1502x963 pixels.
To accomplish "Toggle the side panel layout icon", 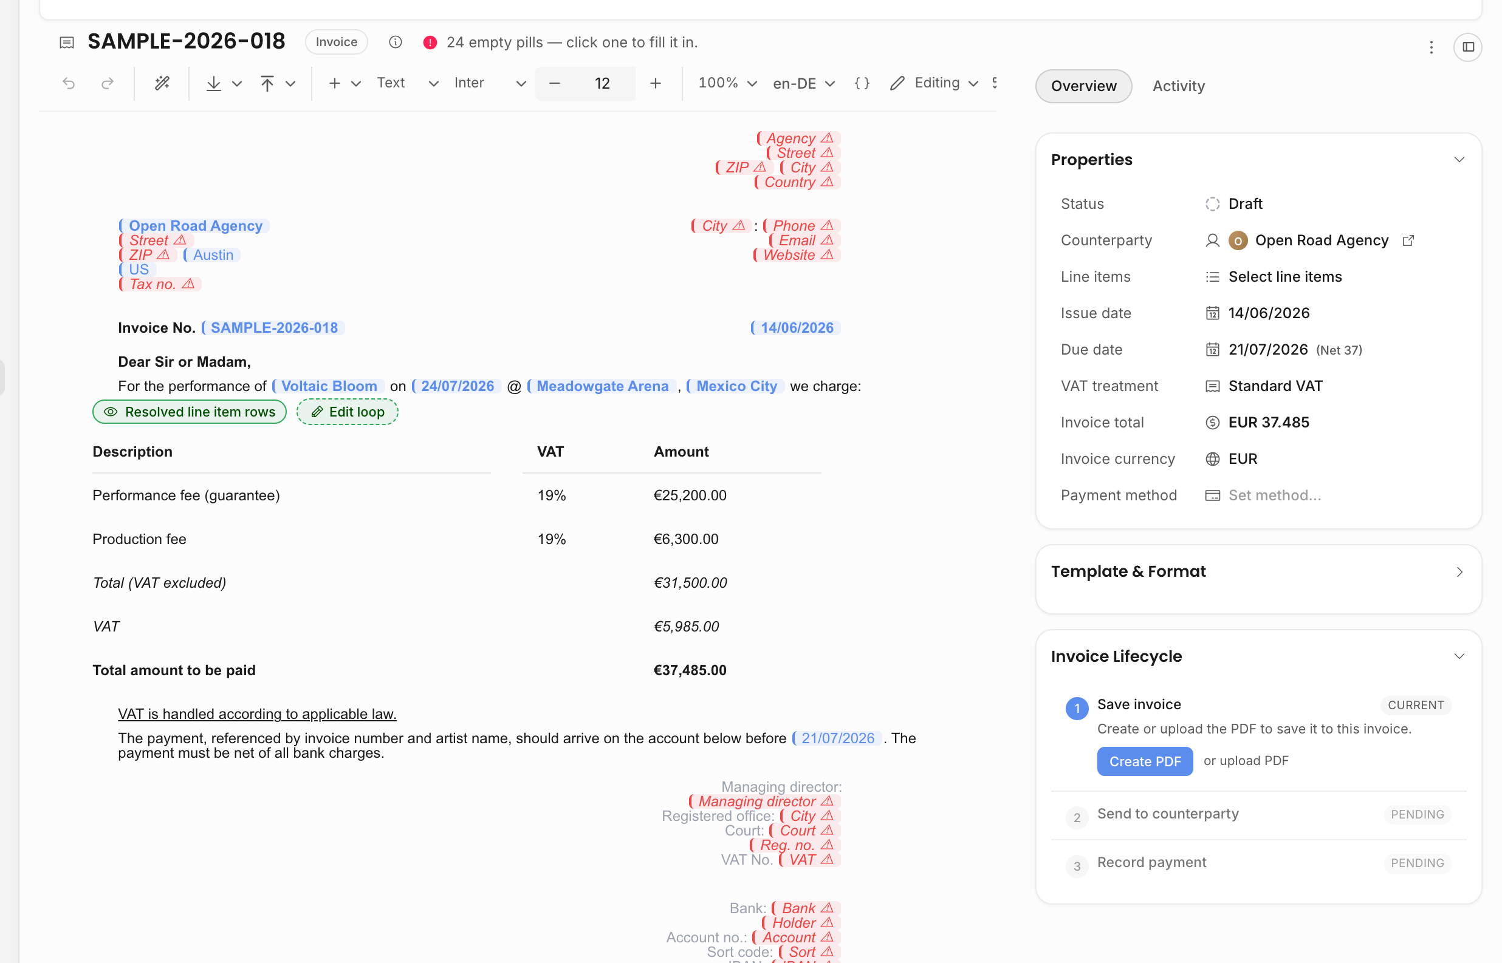I will pyautogui.click(x=1467, y=47).
